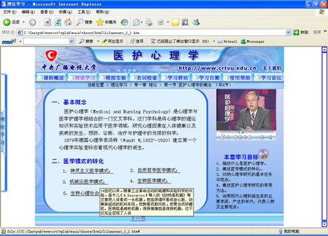The height and width of the screenshot is (236, 328).
Task: Click the page scrollbar down arrow
Action: coord(324,224)
